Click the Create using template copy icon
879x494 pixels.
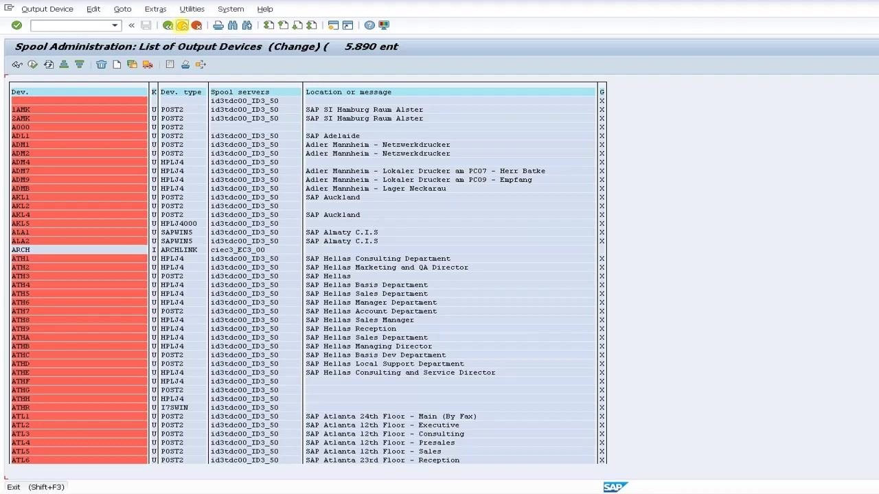tap(132, 64)
